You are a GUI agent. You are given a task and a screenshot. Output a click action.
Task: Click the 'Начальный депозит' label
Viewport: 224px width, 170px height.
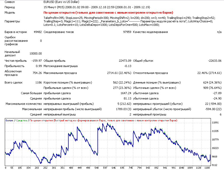pos(12,54)
